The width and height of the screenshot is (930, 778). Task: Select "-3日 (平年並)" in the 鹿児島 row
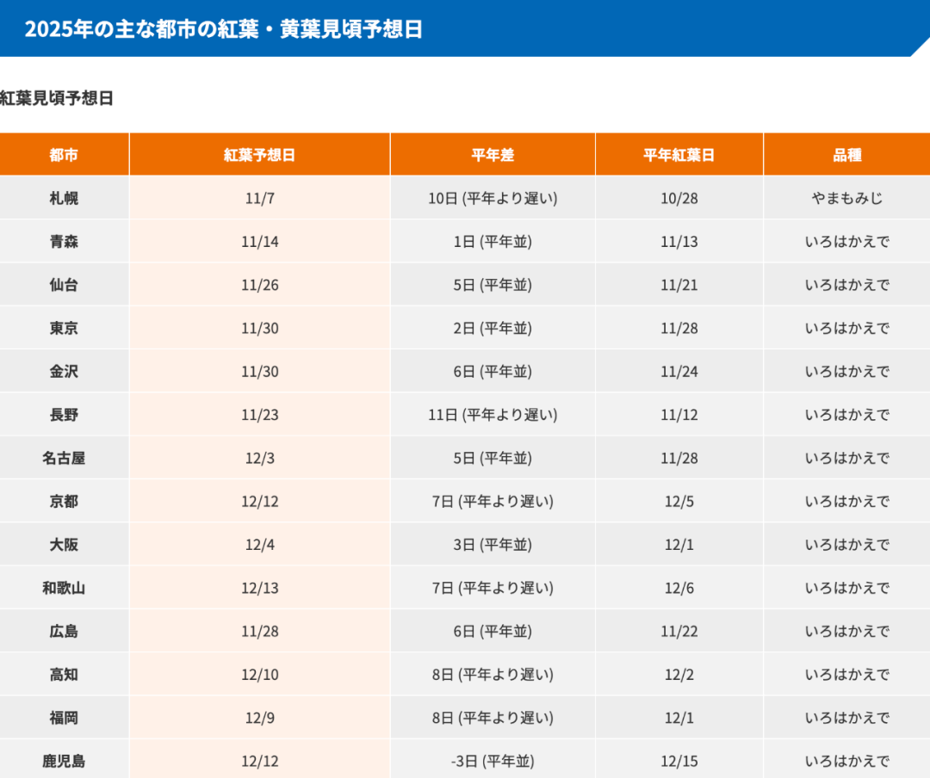pos(493,761)
